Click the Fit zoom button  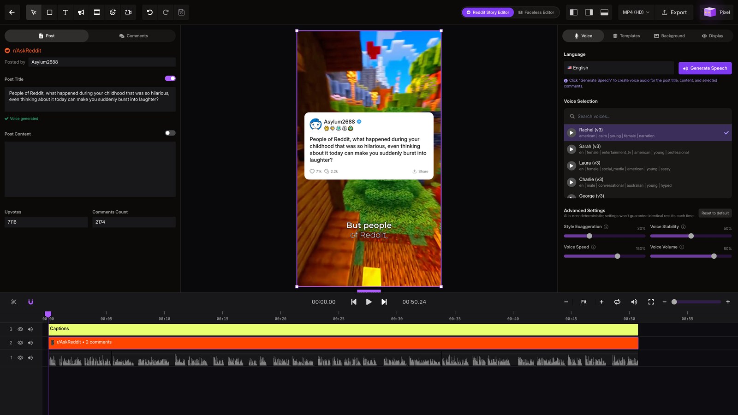584,302
